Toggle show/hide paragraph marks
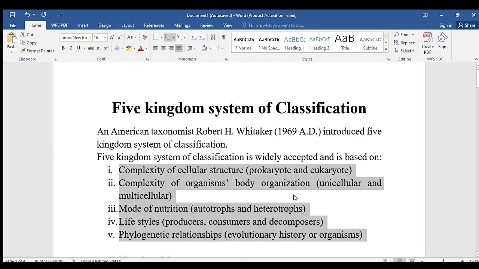Image resolution: width=479 pixels, height=269 pixels. (x=223, y=37)
